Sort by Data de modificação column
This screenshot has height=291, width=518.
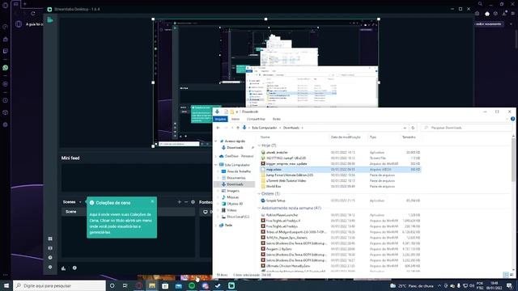(346, 137)
